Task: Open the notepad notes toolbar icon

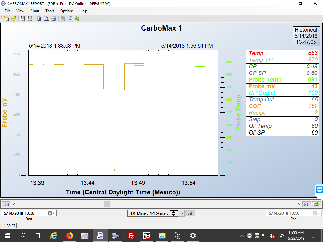Action: (x=63, y=19)
